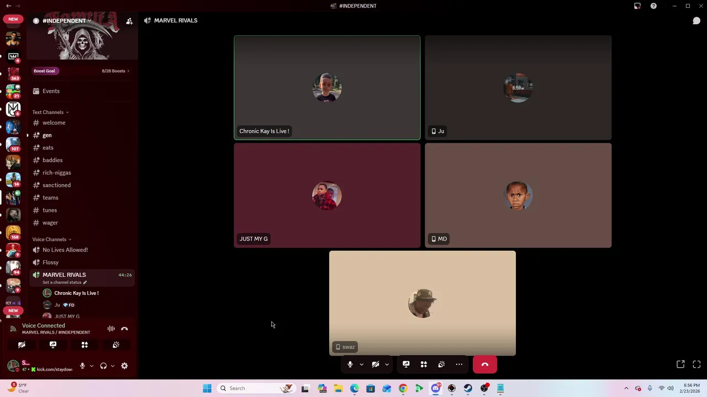Toggle mute on user panel microphone
Screen dimensions: 707x397
click(82, 366)
